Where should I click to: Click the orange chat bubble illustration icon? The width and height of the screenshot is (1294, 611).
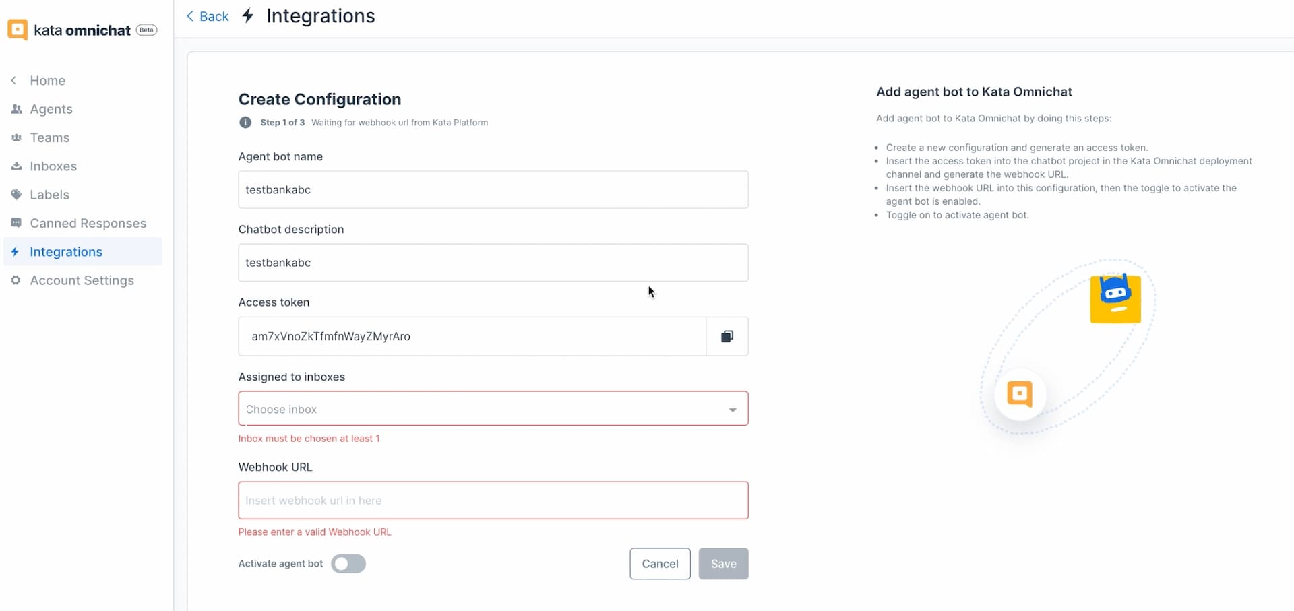(x=1020, y=394)
